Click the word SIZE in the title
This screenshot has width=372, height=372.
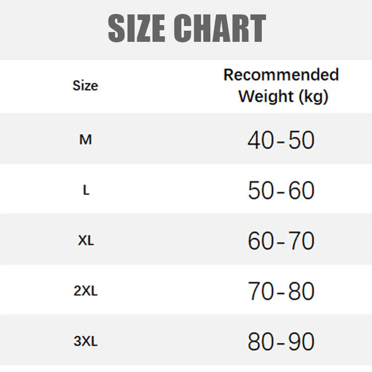pyautogui.click(x=137, y=29)
